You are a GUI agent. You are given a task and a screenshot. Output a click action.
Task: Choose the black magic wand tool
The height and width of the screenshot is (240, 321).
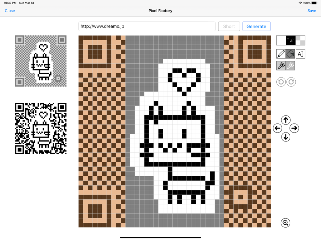(281, 66)
